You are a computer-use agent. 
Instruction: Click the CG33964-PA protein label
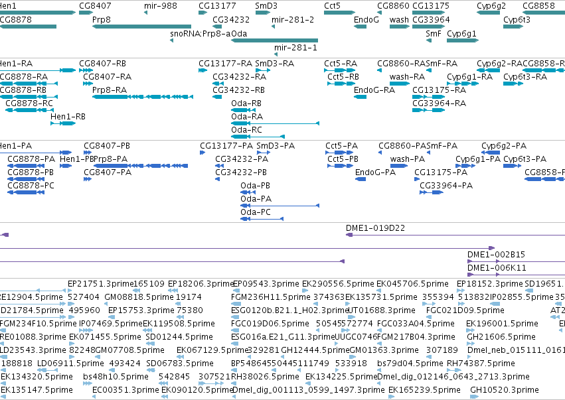click(x=446, y=186)
